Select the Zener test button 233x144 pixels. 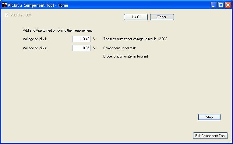click(162, 17)
